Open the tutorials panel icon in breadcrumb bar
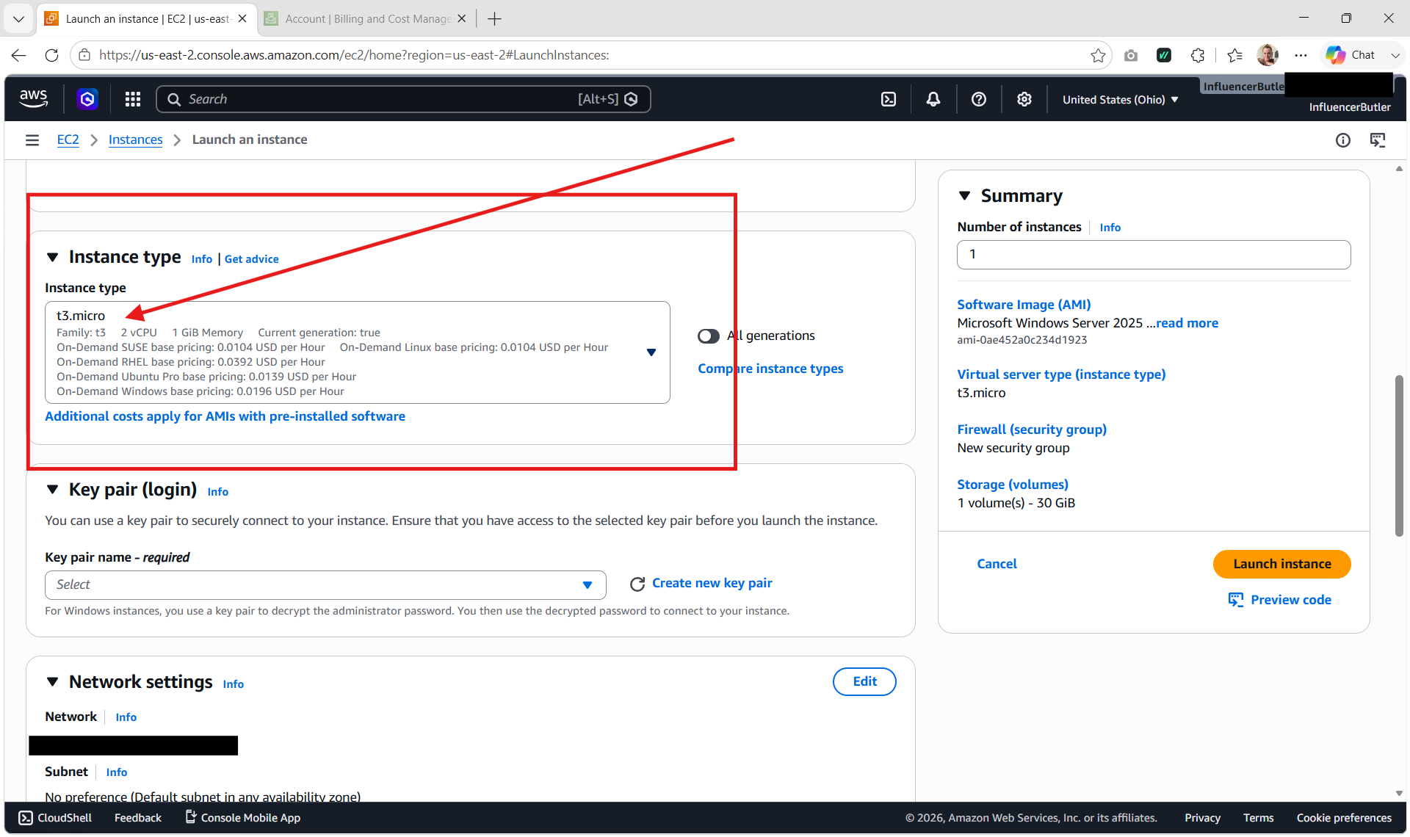The width and height of the screenshot is (1410, 837). [x=1378, y=140]
